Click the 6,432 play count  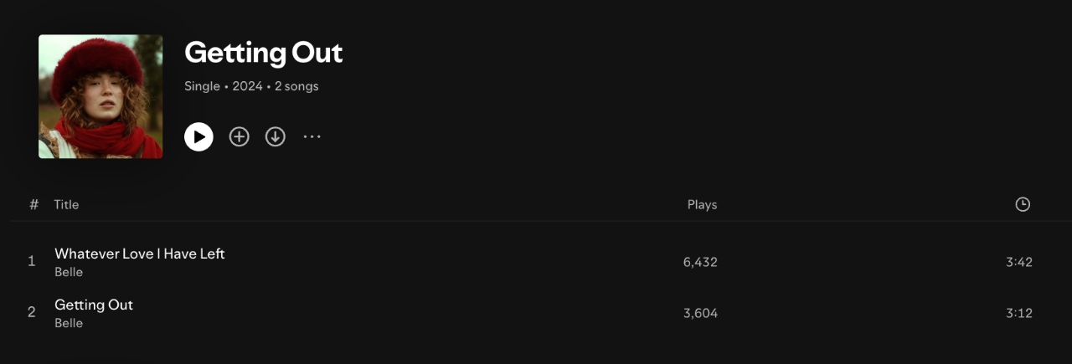click(700, 262)
